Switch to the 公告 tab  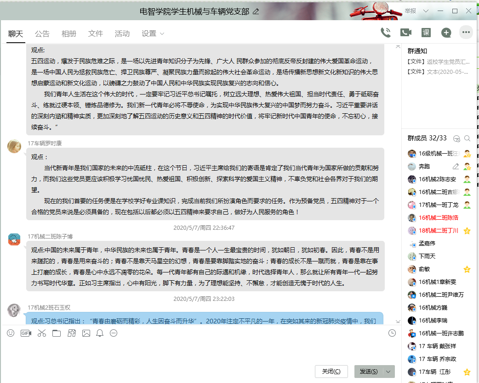click(x=42, y=33)
